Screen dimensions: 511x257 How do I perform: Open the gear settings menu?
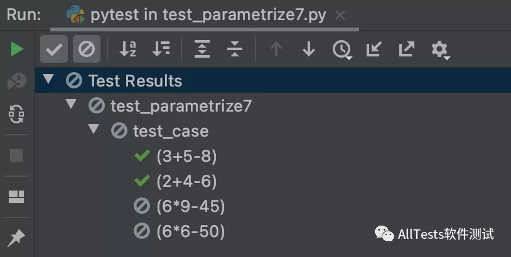(439, 49)
